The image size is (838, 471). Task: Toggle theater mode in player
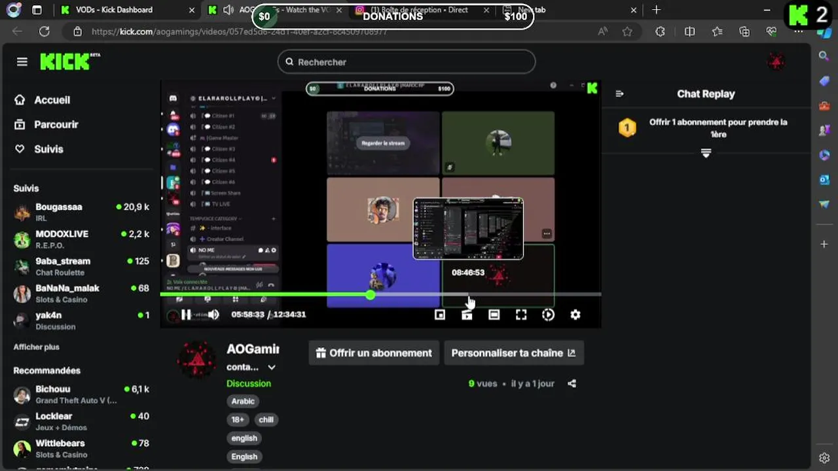(x=494, y=315)
